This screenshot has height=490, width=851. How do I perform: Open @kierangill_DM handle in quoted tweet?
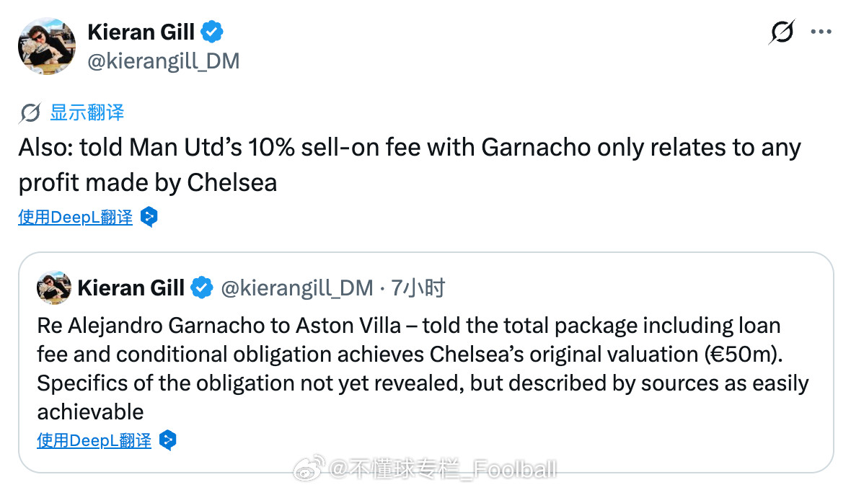click(297, 288)
